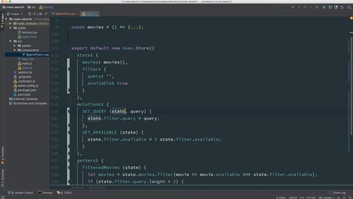Place cursor on 'SET_AVAILABLE' in the code
The width and height of the screenshot is (353, 199).
pos(99,133)
